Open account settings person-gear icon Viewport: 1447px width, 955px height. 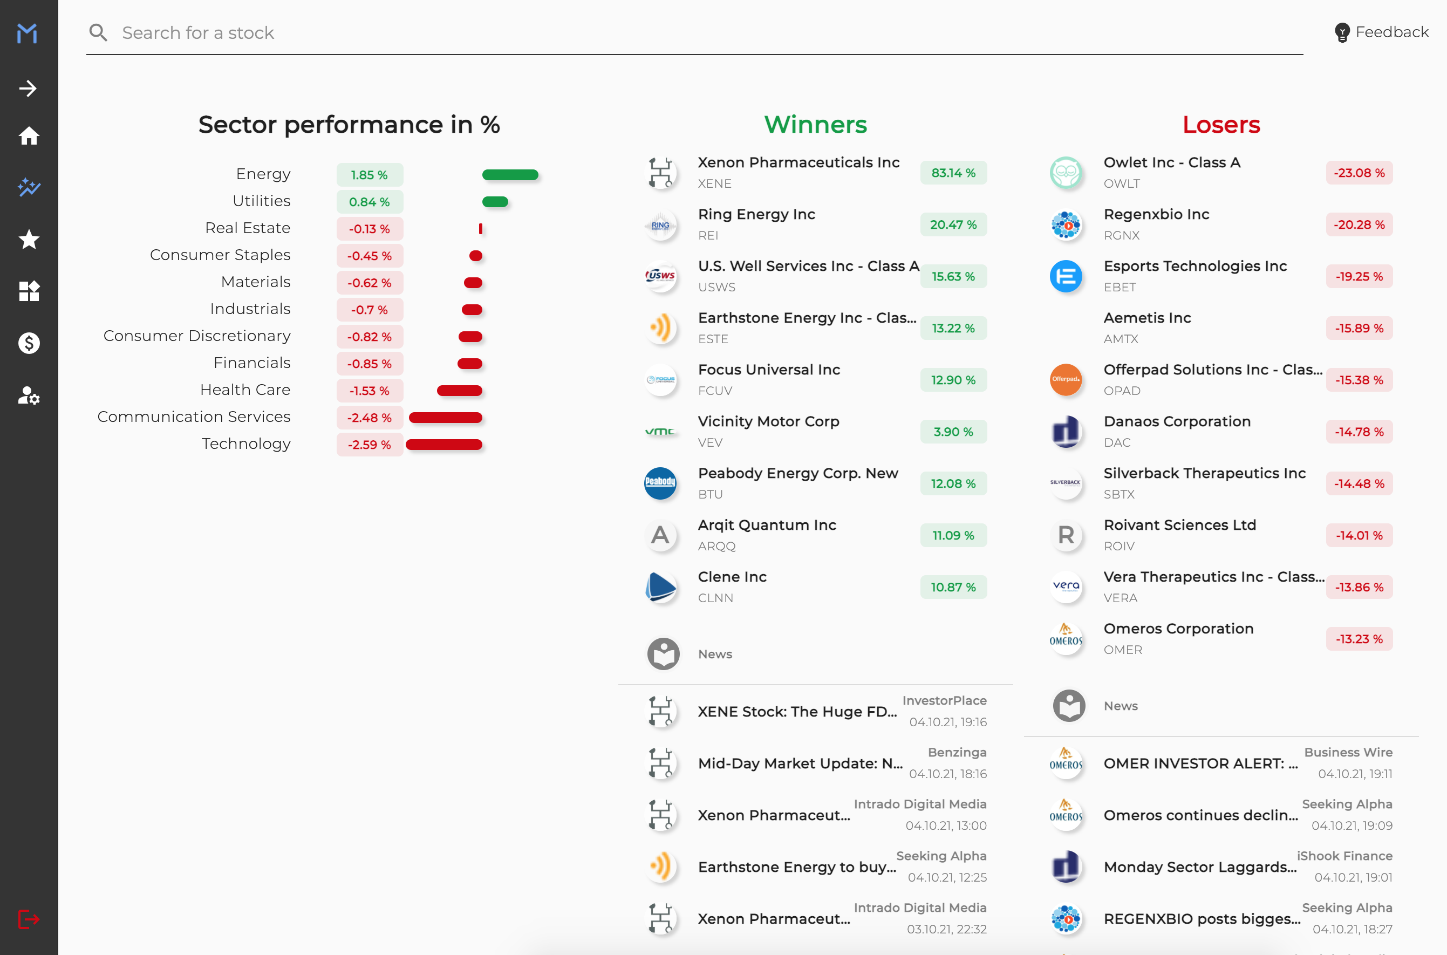click(x=29, y=395)
